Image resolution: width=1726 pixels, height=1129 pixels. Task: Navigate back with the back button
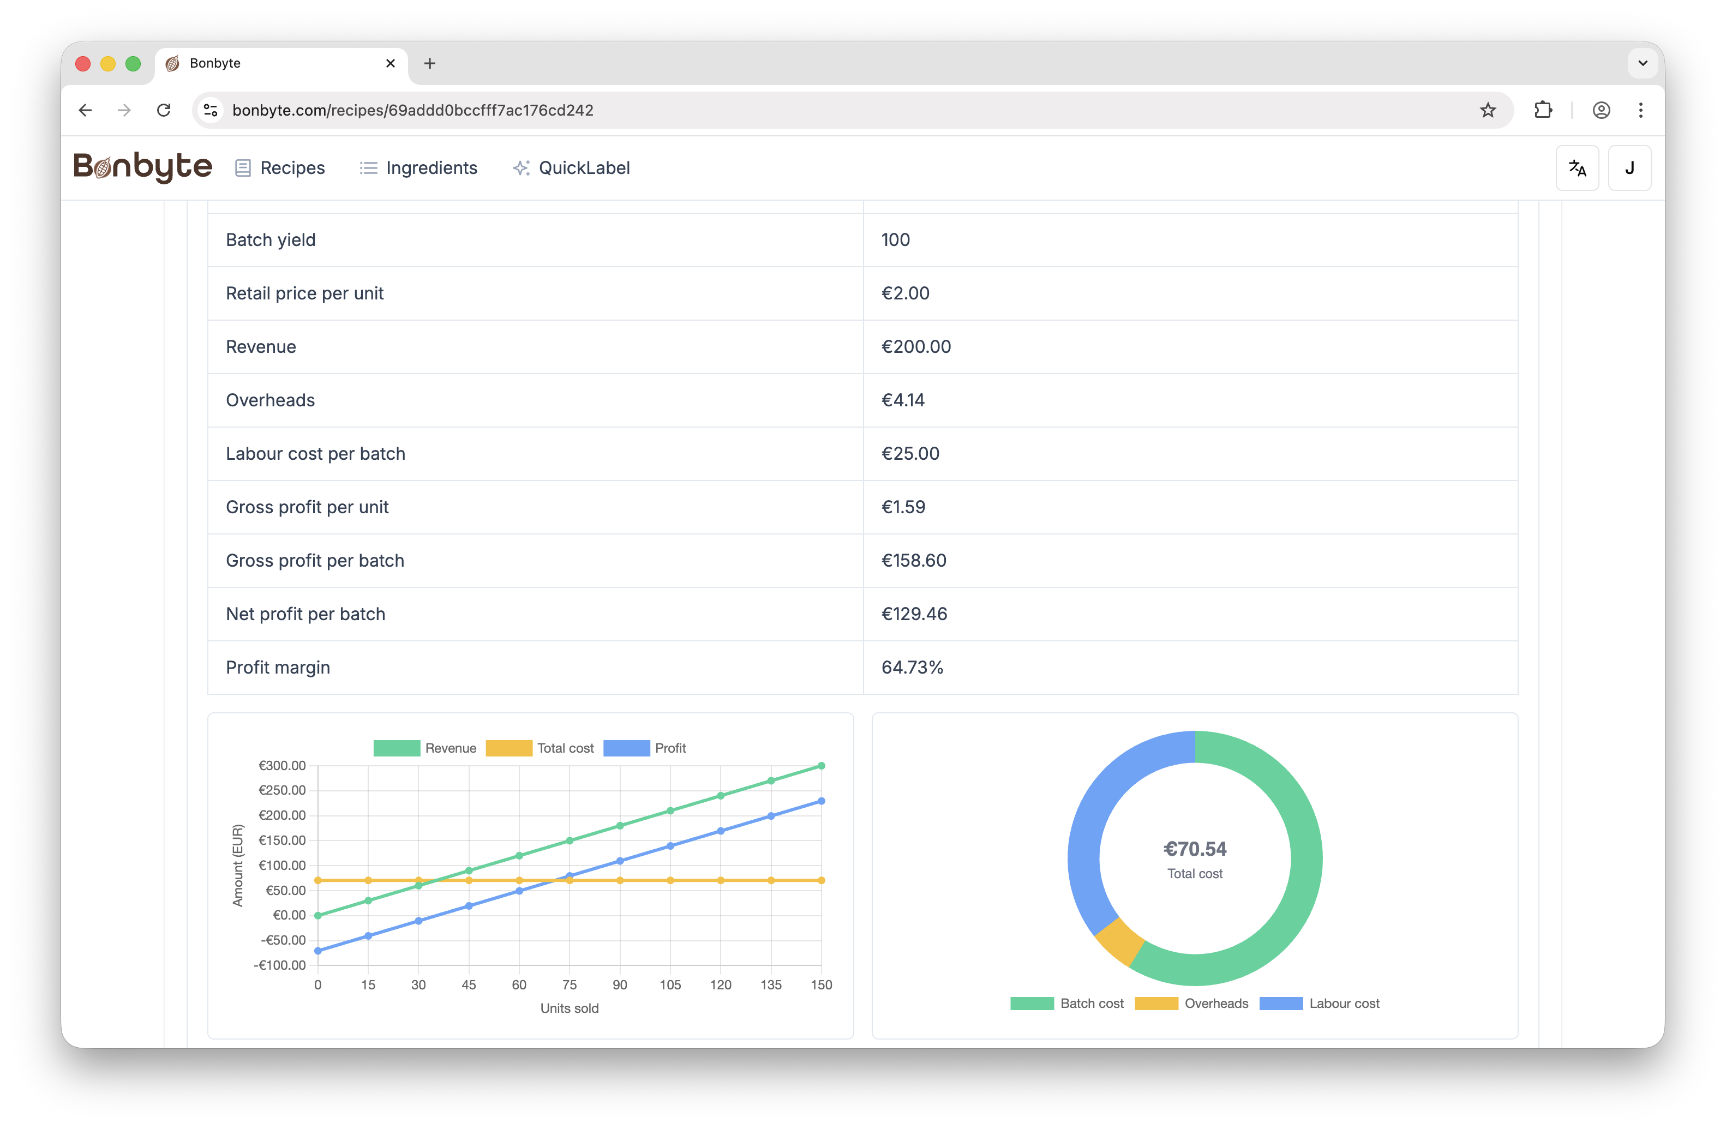[x=85, y=110]
